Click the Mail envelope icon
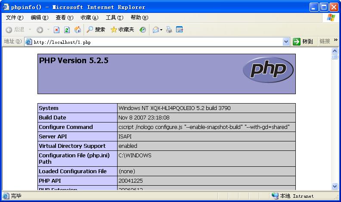 click(156, 30)
